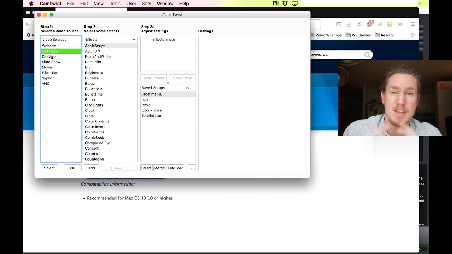452x254 pixels.
Task: Show more browser toolbar extensions chevron
Action: [400, 24]
